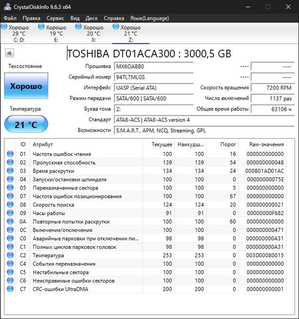Click the status orb for drive Z:

[116, 26]
